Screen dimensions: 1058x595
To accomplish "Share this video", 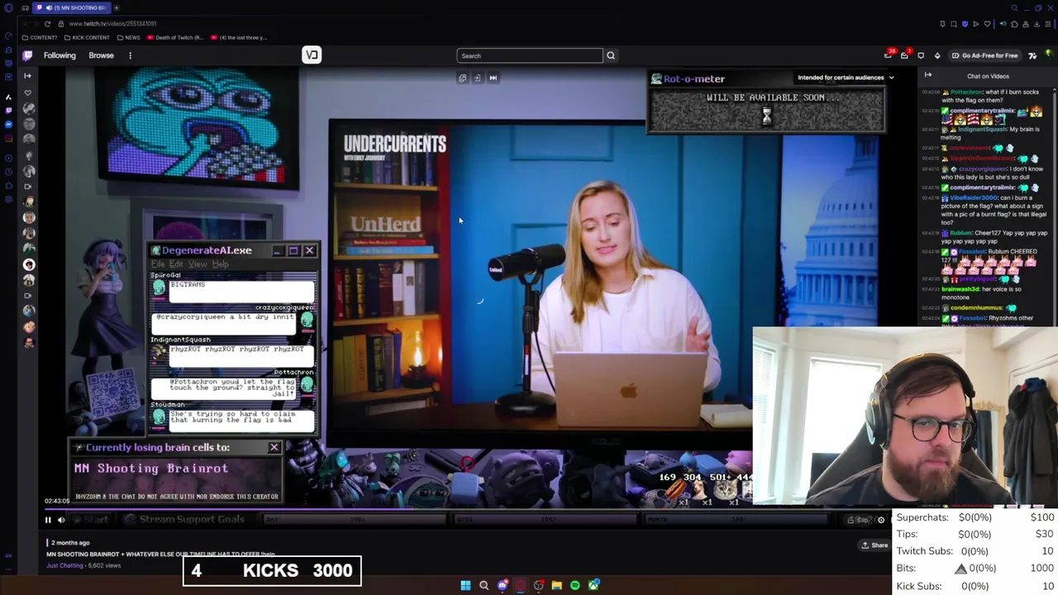I will (875, 545).
